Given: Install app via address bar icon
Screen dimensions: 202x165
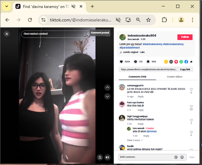Looking at the screenshot, I should pyautogui.click(x=128, y=20).
